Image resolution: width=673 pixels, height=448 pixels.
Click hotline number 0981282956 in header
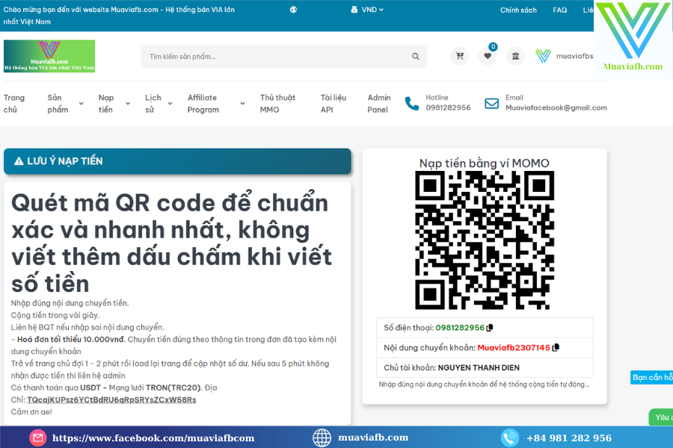click(448, 108)
